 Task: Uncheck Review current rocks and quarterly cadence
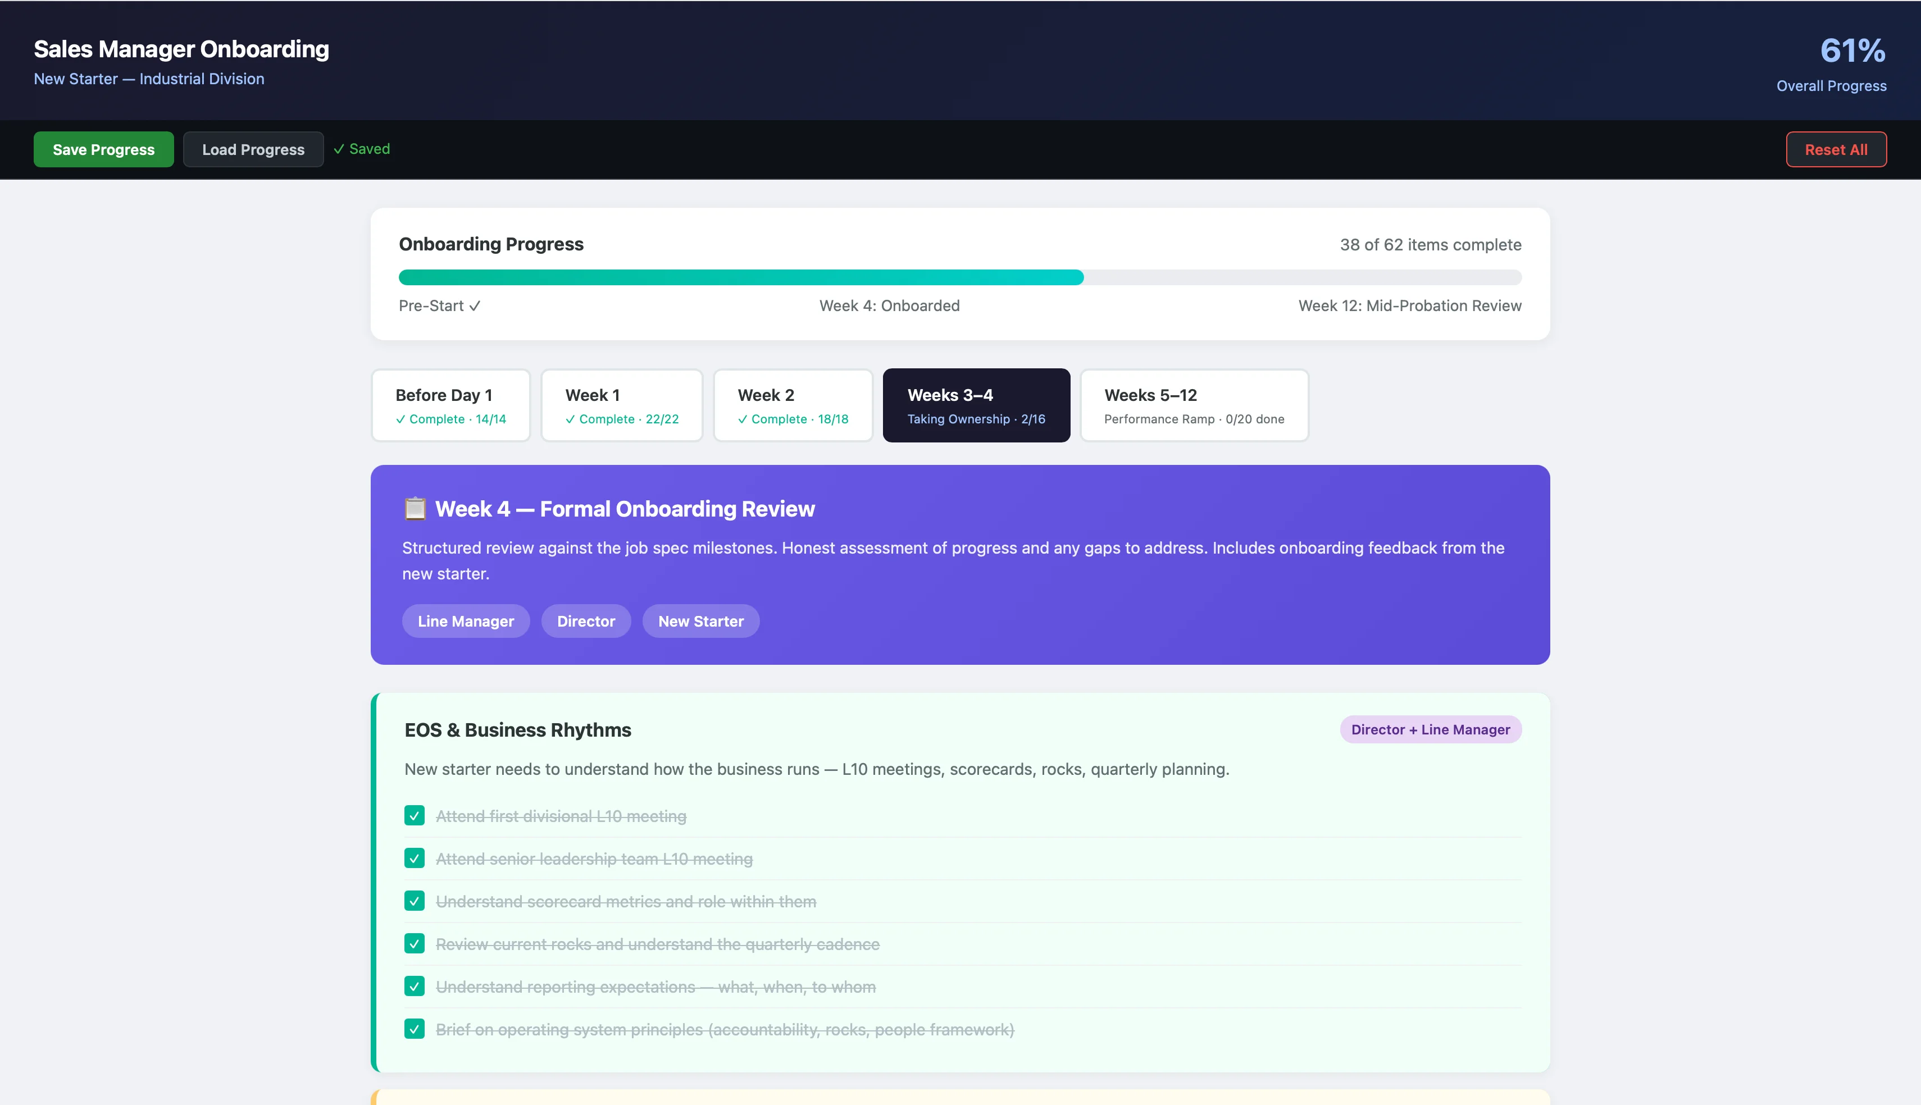pyautogui.click(x=415, y=944)
